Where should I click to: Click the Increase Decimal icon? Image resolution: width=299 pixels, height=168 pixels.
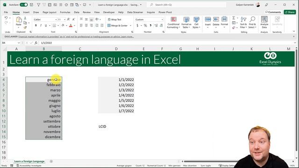156,26
